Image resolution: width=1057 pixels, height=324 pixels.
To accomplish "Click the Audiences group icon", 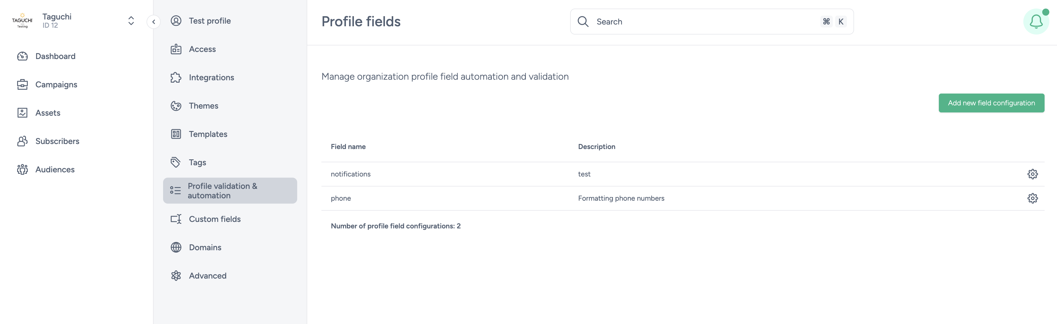I will click(x=22, y=169).
